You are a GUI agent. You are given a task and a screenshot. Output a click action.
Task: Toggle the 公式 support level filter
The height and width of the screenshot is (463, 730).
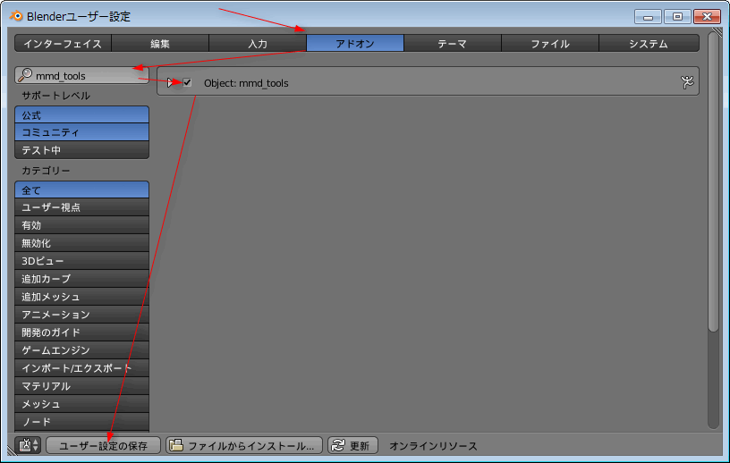click(82, 114)
